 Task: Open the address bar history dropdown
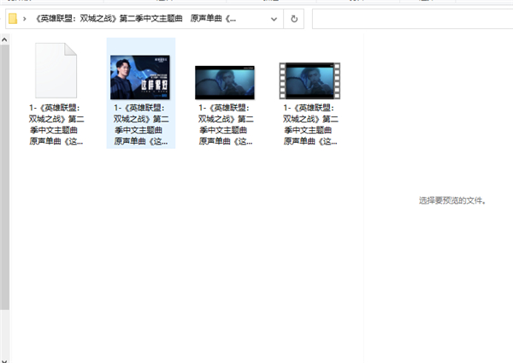[277, 19]
